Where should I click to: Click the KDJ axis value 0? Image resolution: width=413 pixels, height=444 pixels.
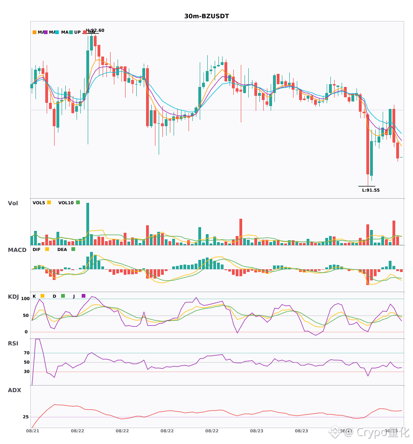click(x=26, y=332)
